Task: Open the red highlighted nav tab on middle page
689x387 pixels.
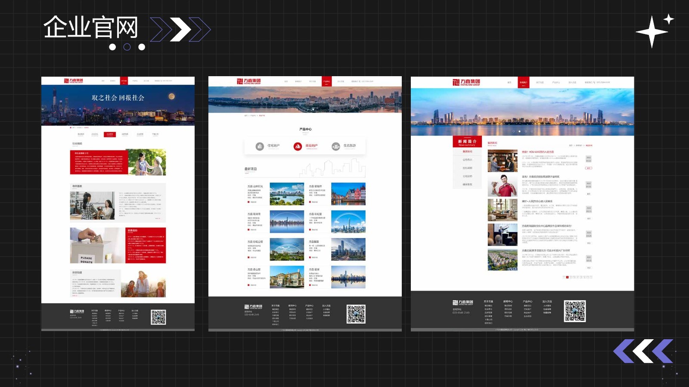Action: point(326,81)
